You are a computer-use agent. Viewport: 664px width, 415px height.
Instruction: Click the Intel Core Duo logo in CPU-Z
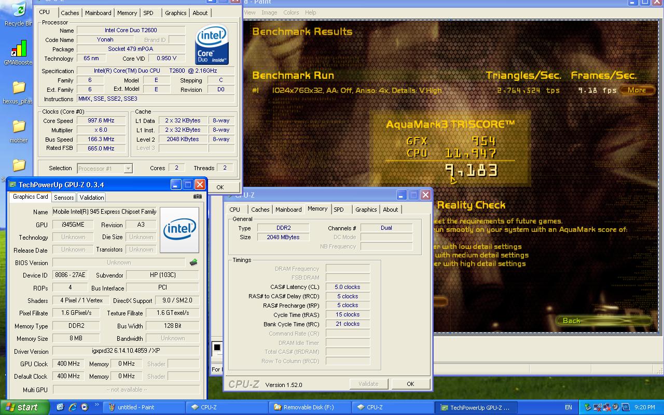pos(212,46)
